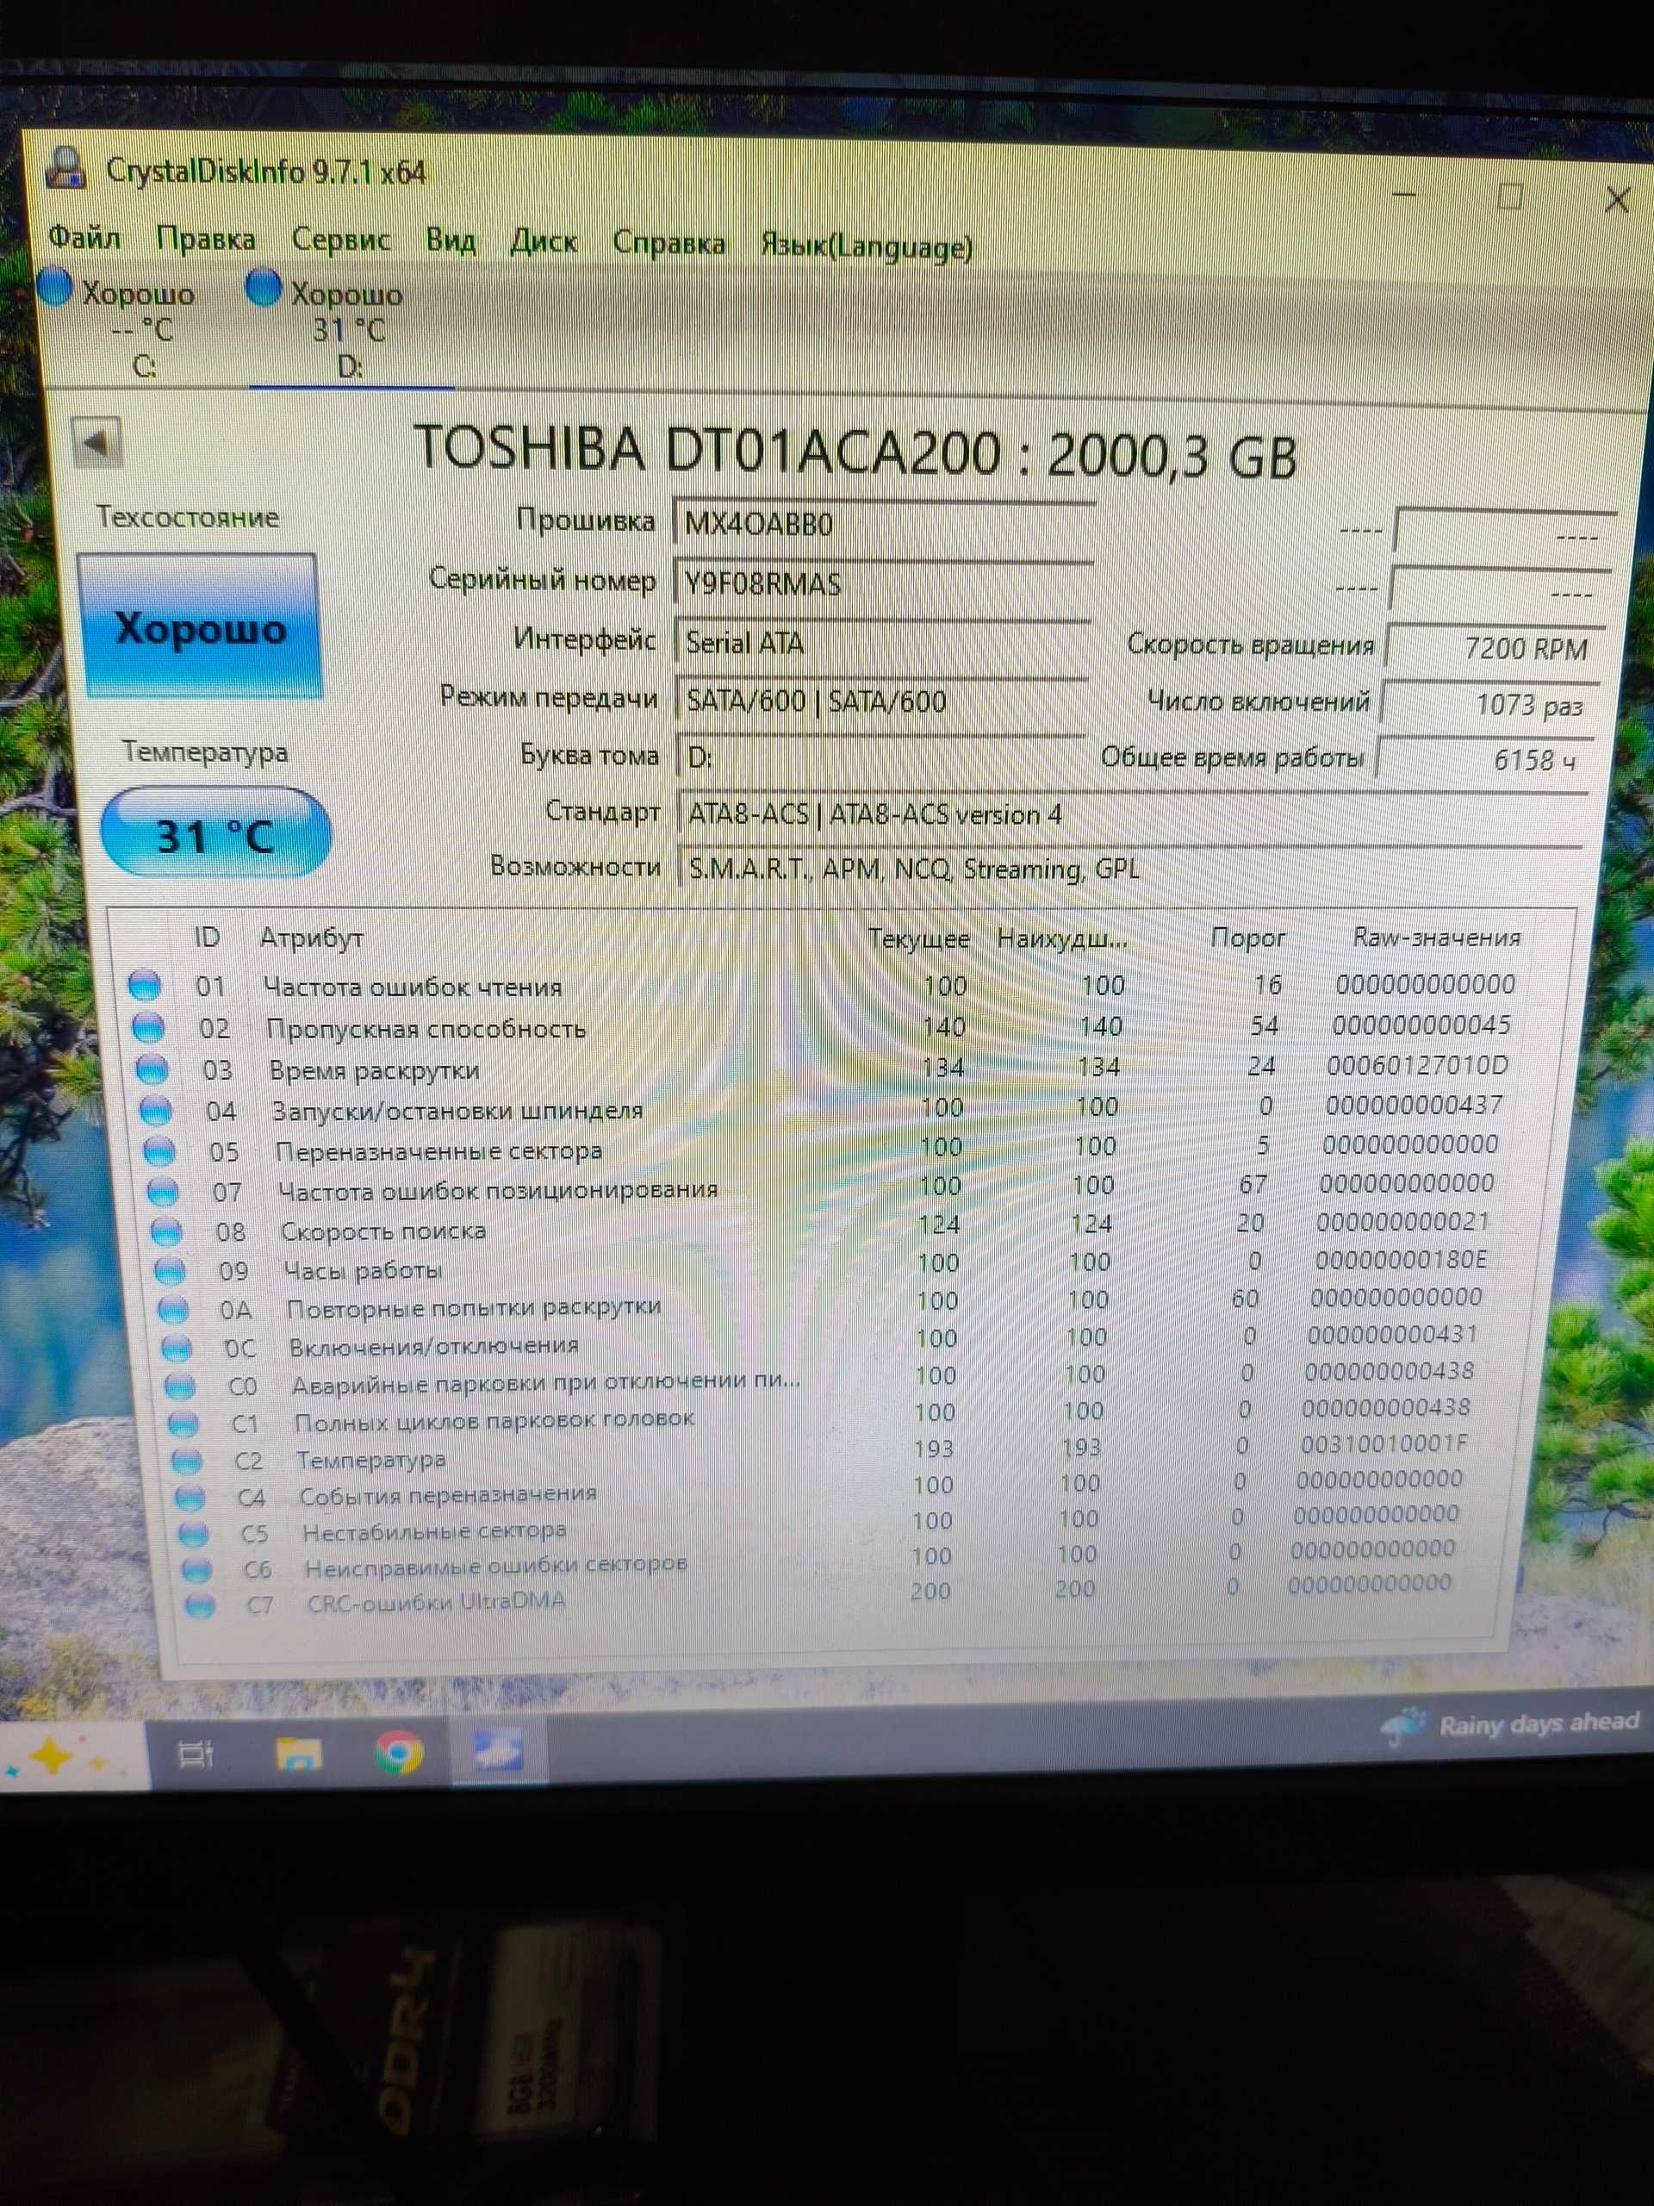
Task: Click the status icon of attribute 07
Action: pyautogui.click(x=163, y=1191)
